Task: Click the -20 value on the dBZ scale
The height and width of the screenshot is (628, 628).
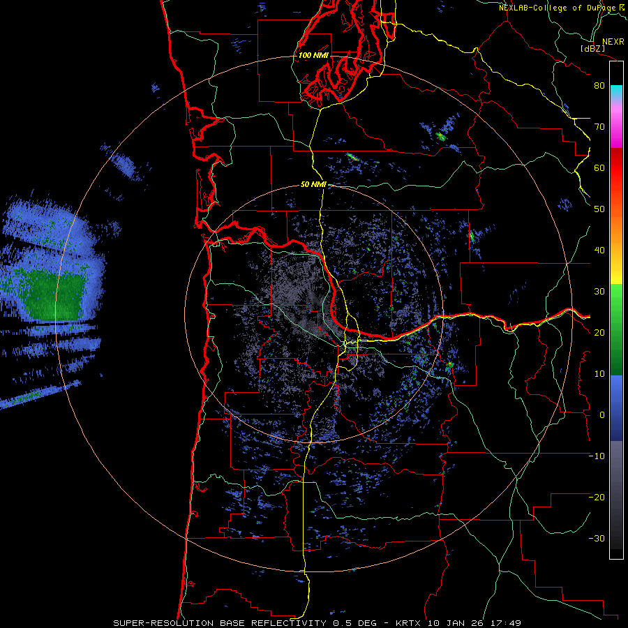Action: pos(597,497)
